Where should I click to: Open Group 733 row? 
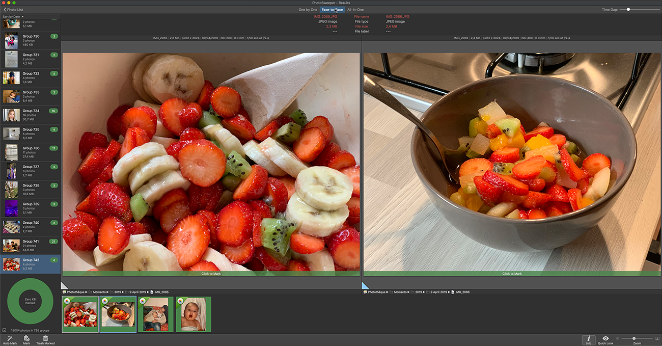click(30, 96)
